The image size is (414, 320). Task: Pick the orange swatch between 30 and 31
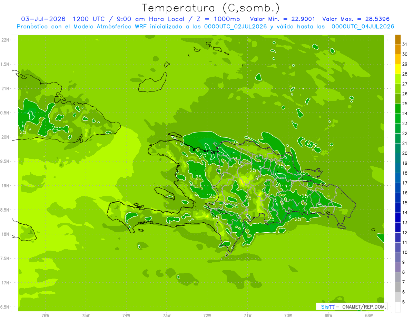tap(398, 49)
